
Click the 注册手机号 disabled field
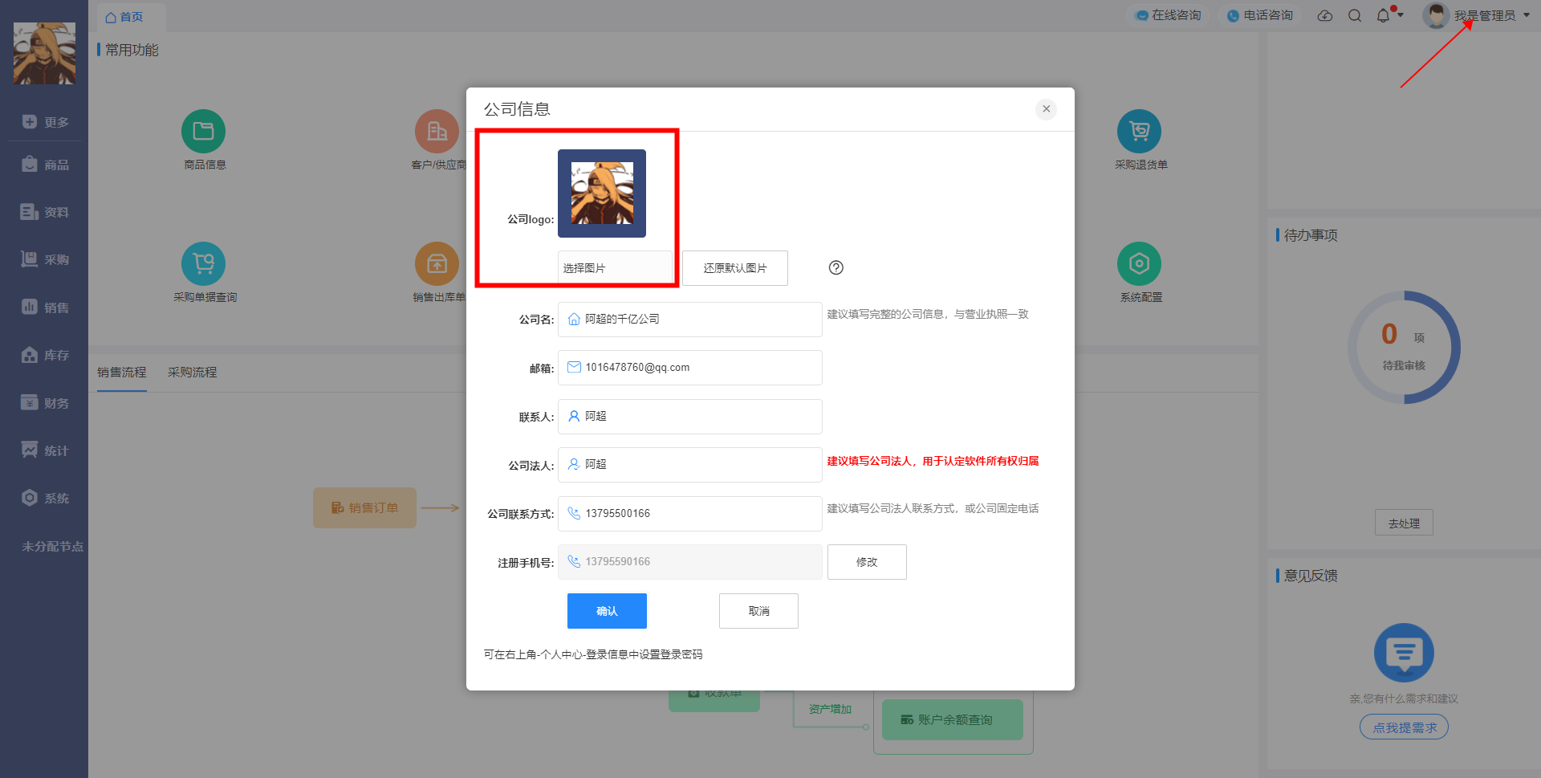click(690, 562)
